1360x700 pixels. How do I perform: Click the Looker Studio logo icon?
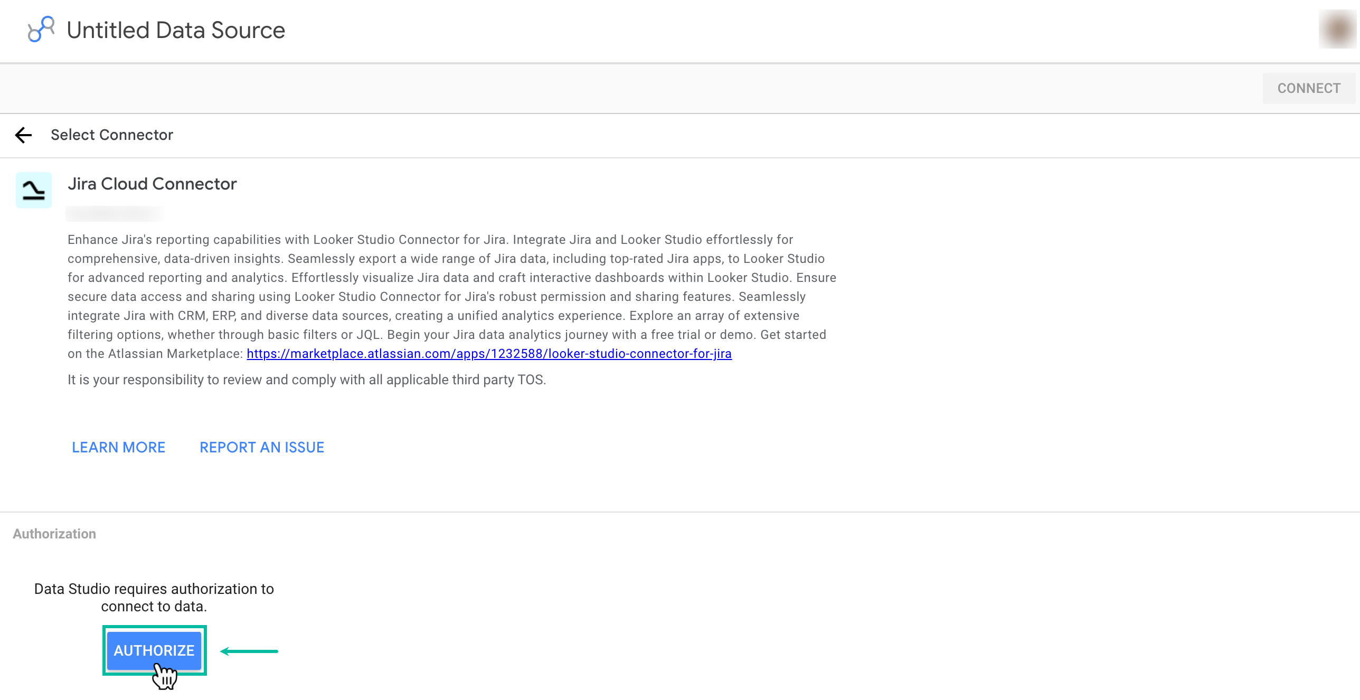click(41, 30)
